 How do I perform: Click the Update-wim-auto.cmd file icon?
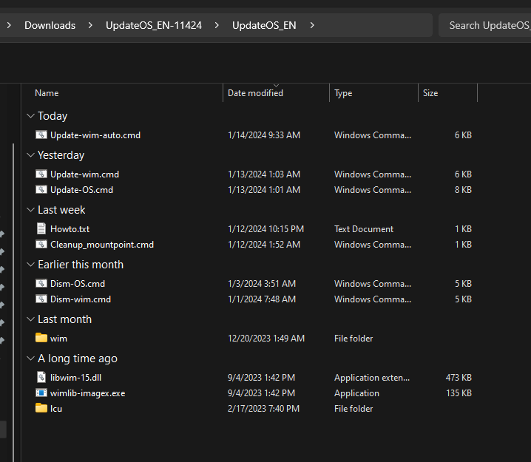[x=41, y=135]
